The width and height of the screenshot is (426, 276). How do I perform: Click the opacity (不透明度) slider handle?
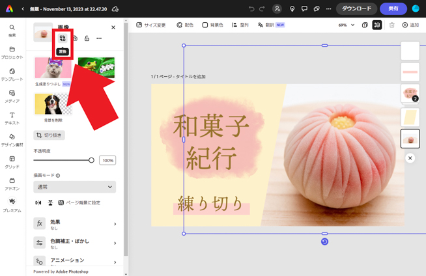point(91,160)
